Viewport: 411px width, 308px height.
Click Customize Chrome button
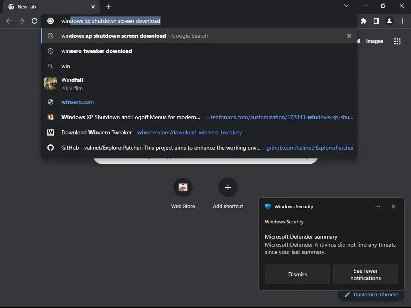tap(371, 295)
